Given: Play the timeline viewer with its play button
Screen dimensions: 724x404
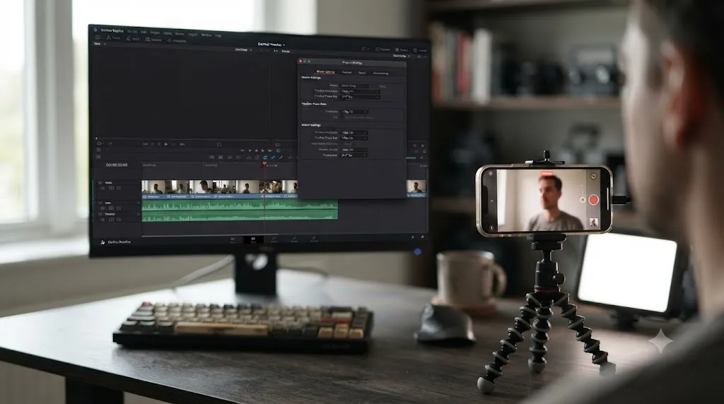Looking at the screenshot, I should click(263, 150).
